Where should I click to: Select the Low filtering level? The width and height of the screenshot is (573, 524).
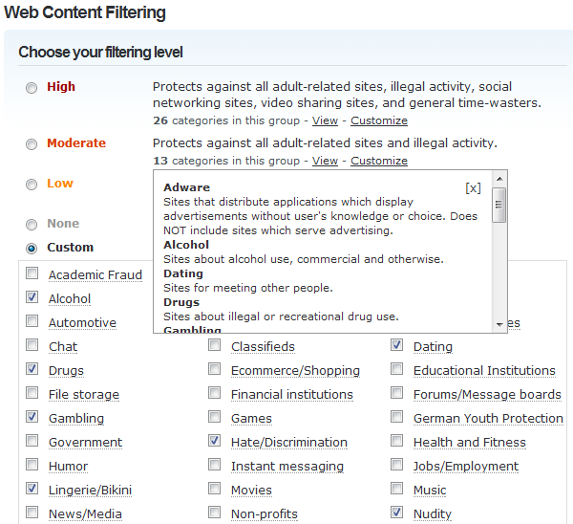click(32, 185)
